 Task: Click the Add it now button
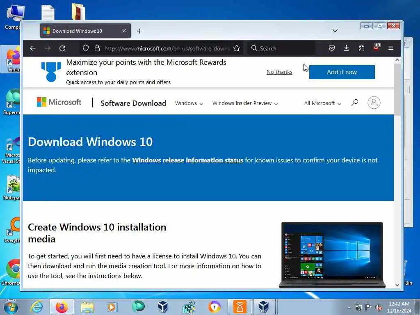pyautogui.click(x=342, y=72)
